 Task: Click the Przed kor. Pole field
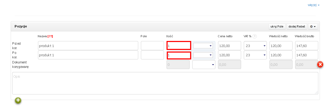pyautogui.click(x=152, y=46)
